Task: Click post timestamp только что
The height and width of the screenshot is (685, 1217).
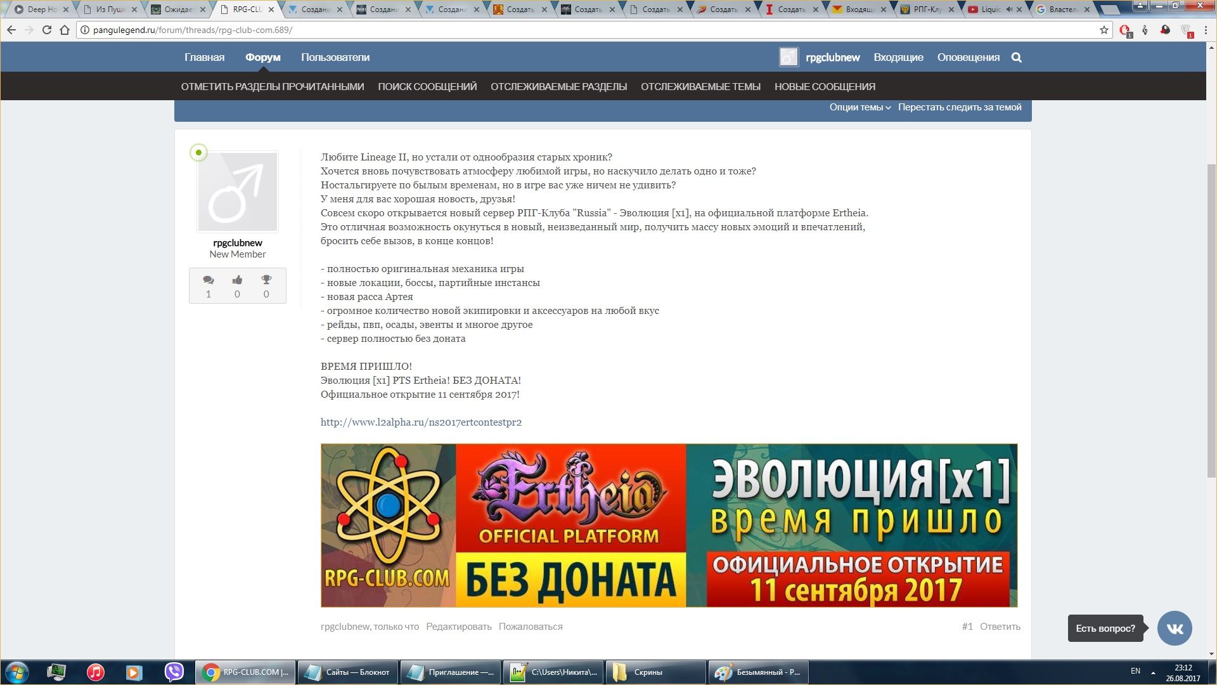Action: (x=396, y=627)
